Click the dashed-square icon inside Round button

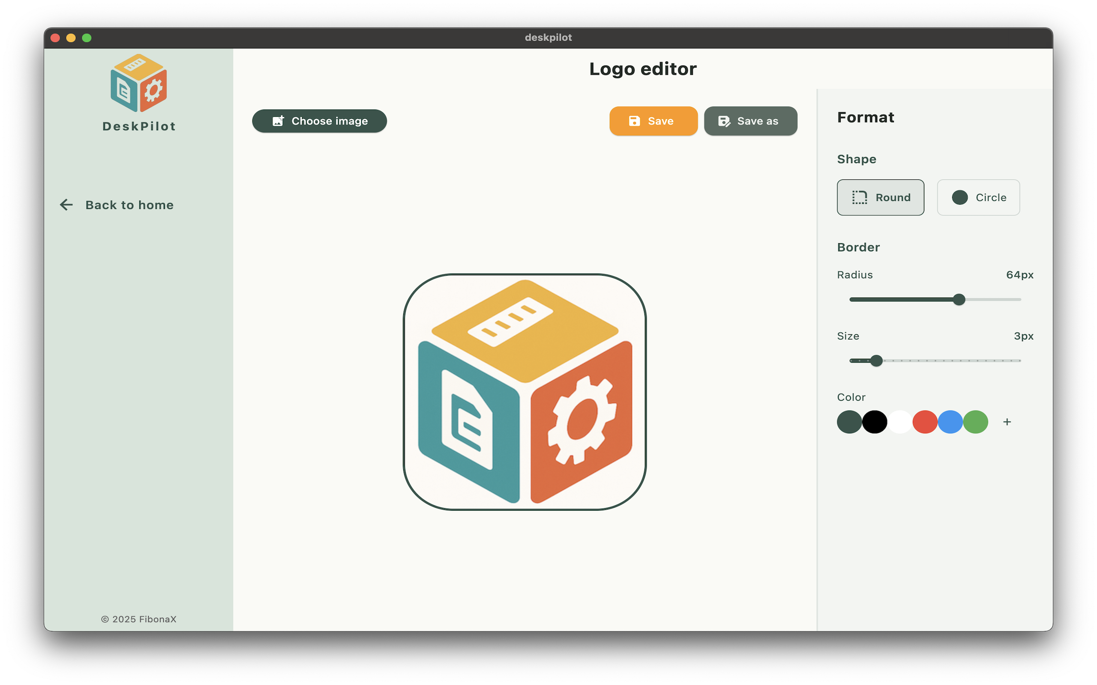(860, 197)
